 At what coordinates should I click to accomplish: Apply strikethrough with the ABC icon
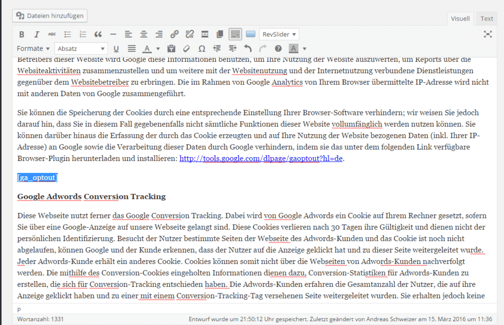tap(52, 34)
